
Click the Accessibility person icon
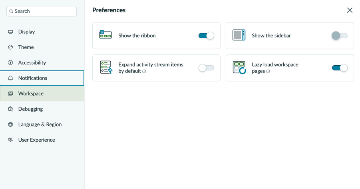pyautogui.click(x=10, y=62)
